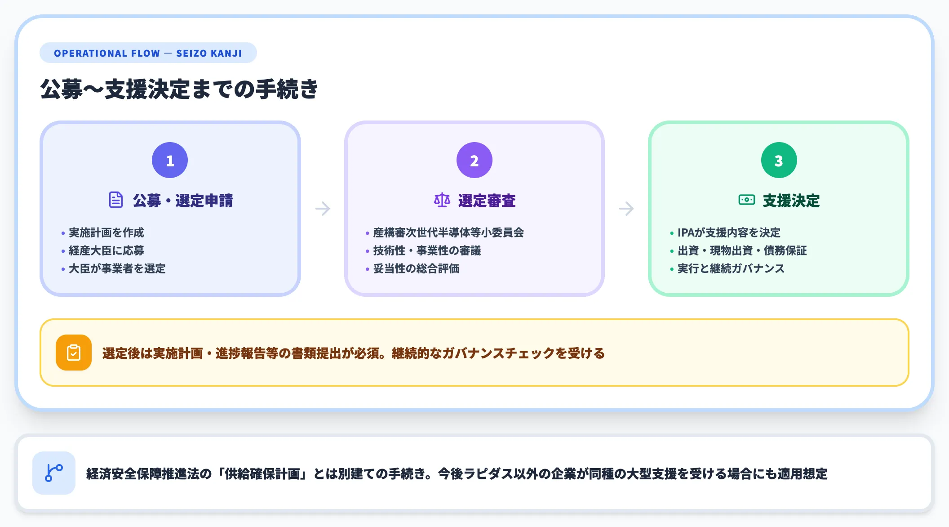The image size is (949, 527).
Task: Click the OPERATIONAL FLOW — SEIZO KANJI badge
Action: [x=148, y=53]
